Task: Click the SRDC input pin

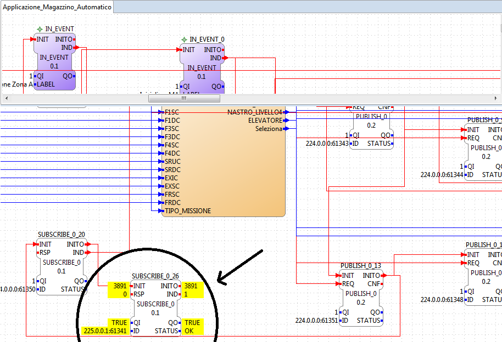Action: click(172, 170)
